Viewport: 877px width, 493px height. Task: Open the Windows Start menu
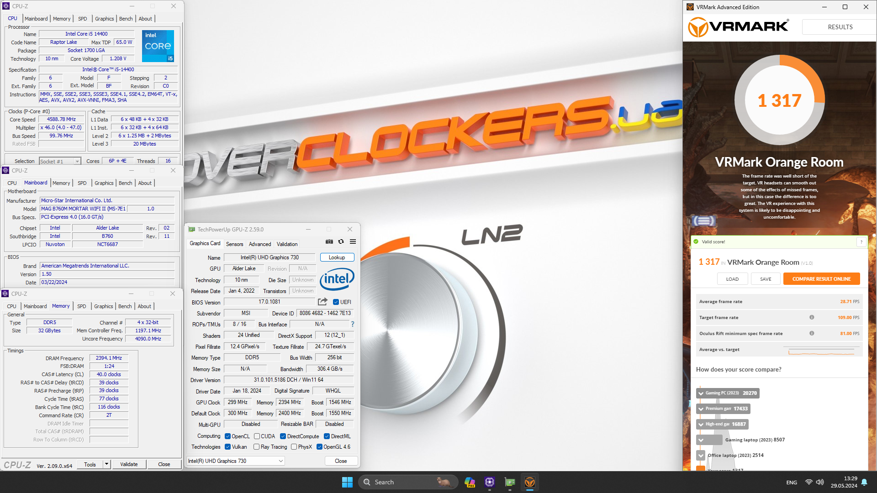[x=347, y=482]
